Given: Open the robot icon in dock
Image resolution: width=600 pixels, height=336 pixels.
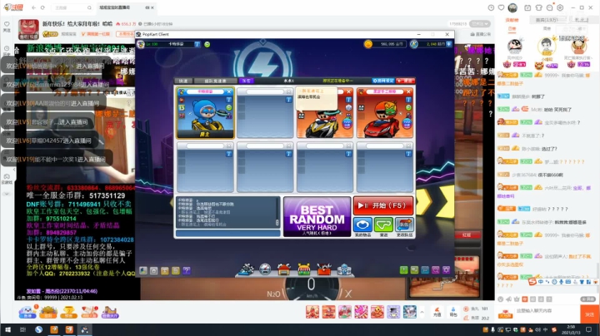Looking at the screenshot, I should pyautogui.click(x=344, y=269).
